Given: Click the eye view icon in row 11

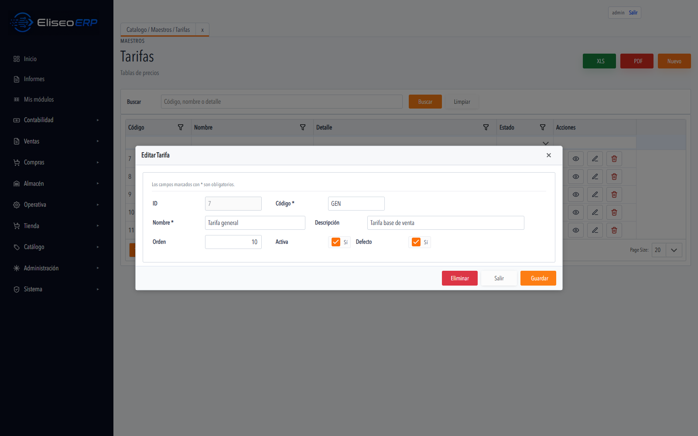Looking at the screenshot, I should coord(576,230).
